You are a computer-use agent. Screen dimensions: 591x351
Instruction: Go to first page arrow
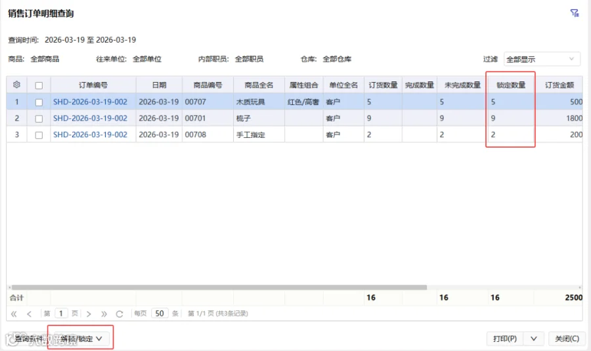(14, 314)
